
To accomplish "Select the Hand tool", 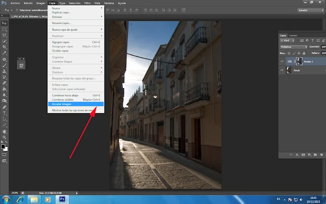I will [x=5, y=132].
